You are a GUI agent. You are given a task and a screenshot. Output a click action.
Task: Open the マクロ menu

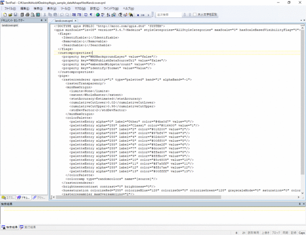[80, 9]
